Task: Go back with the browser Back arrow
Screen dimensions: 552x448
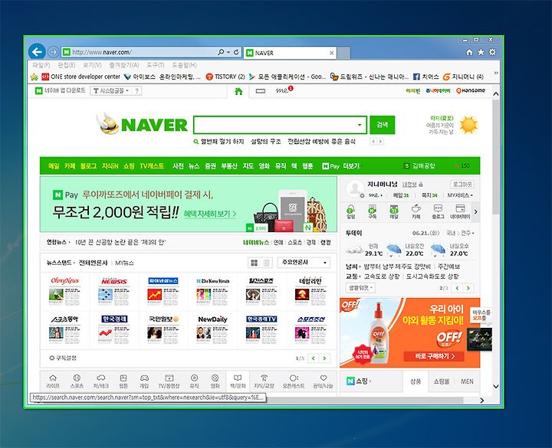Action: coord(37,52)
